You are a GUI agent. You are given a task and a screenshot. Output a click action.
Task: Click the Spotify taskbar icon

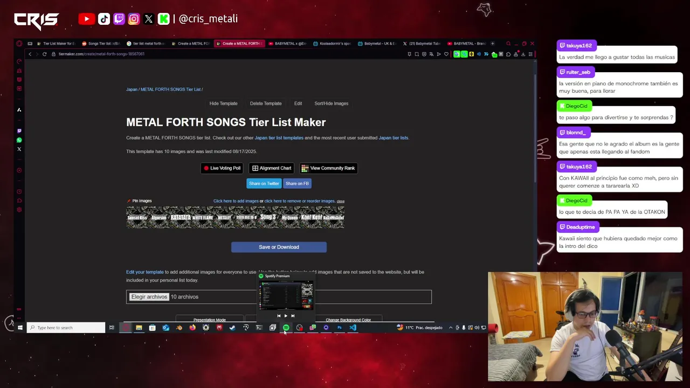click(x=286, y=328)
